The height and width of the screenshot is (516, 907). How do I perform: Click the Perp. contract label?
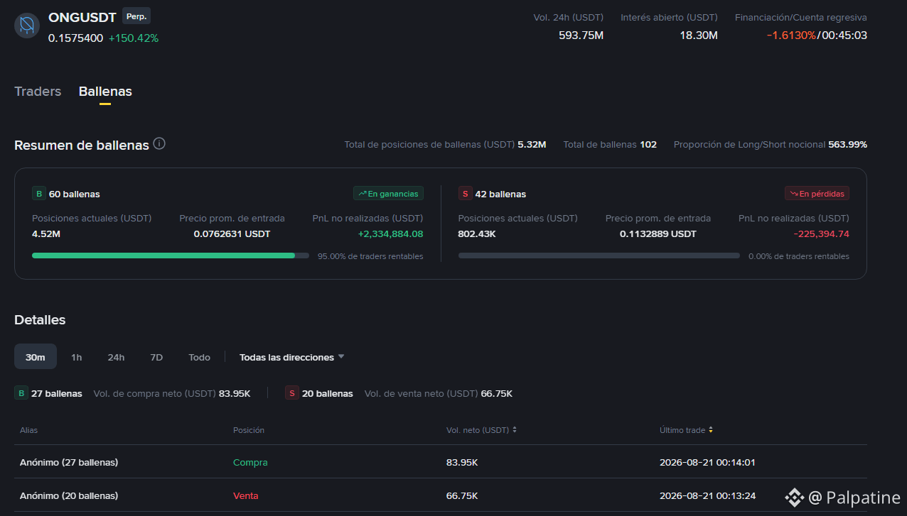point(136,16)
